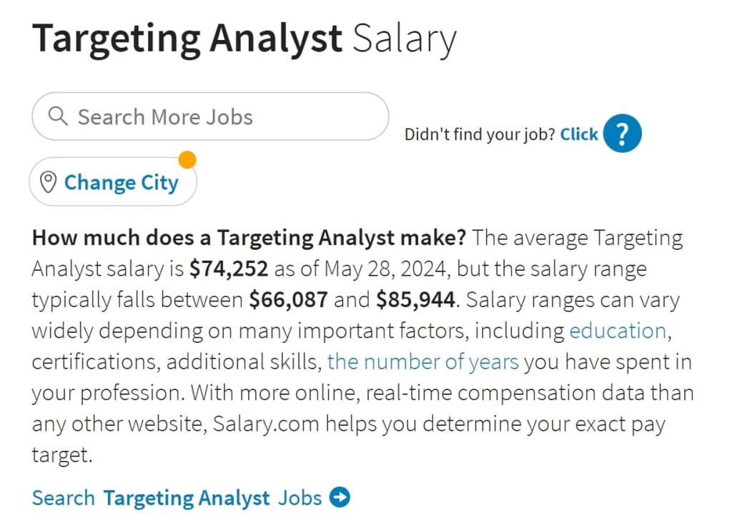The width and height of the screenshot is (732, 520).
Task: Click the blue question mark help icon
Action: point(621,133)
